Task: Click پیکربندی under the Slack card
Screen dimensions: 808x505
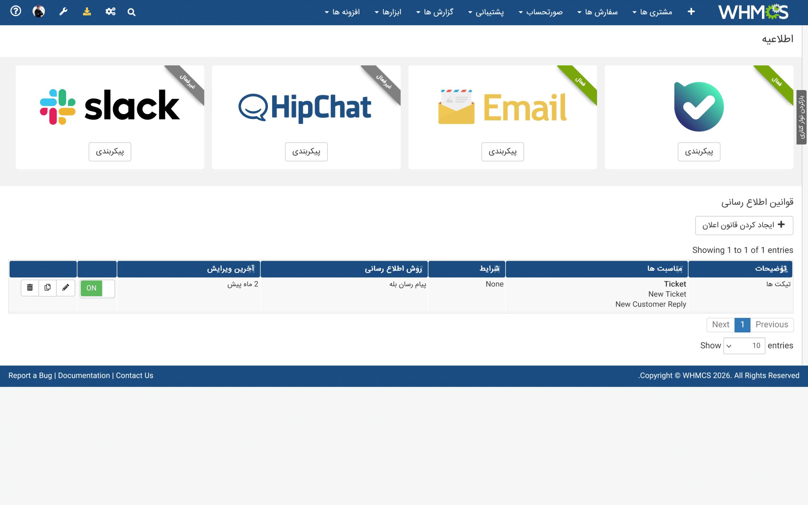Action: click(110, 151)
